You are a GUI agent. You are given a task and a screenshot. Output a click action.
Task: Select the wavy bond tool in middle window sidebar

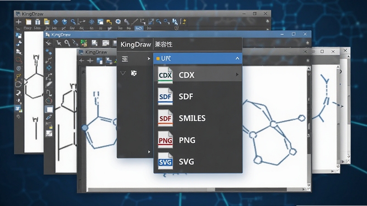pyautogui.click(x=49, y=60)
